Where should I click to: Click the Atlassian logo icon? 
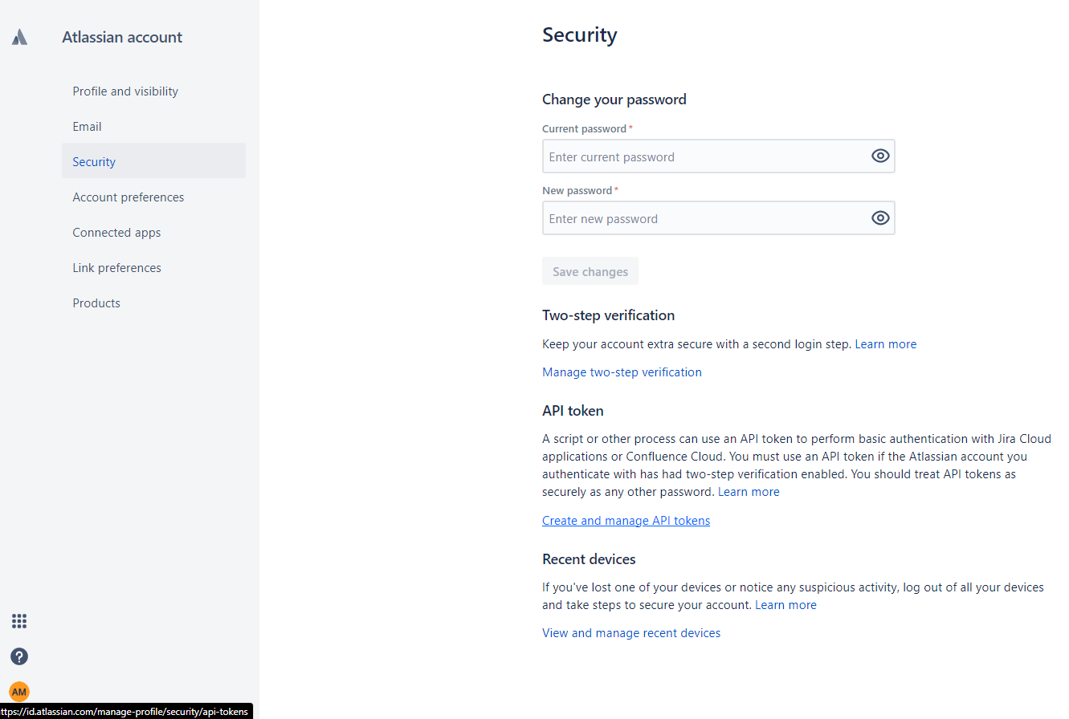click(20, 37)
